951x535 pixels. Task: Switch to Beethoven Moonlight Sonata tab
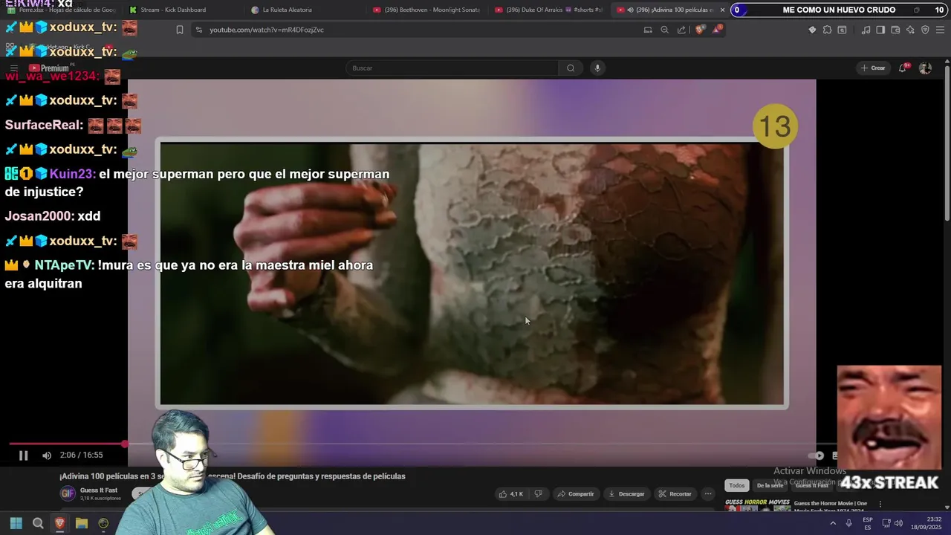(427, 10)
